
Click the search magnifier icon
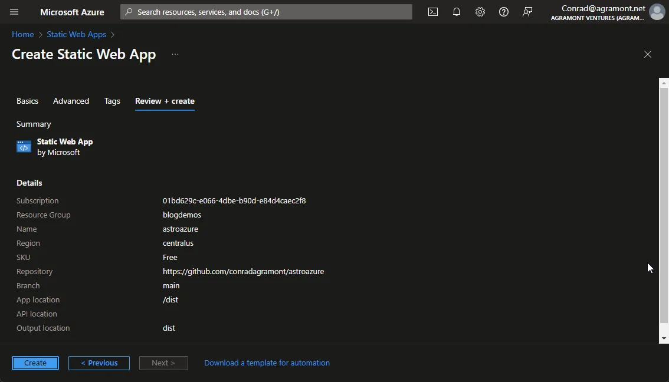[x=129, y=12]
